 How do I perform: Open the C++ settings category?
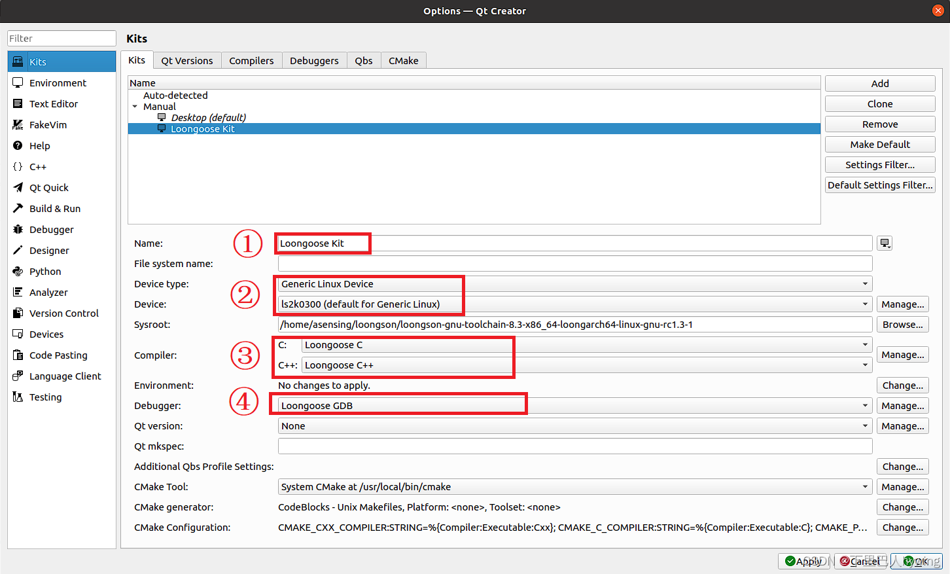pos(62,166)
